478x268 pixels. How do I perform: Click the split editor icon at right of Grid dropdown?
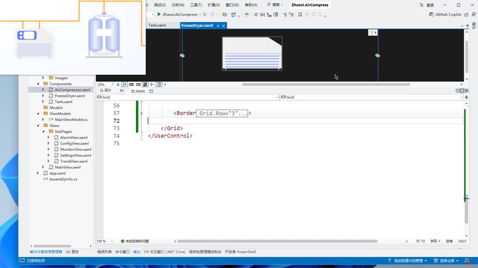[466, 97]
